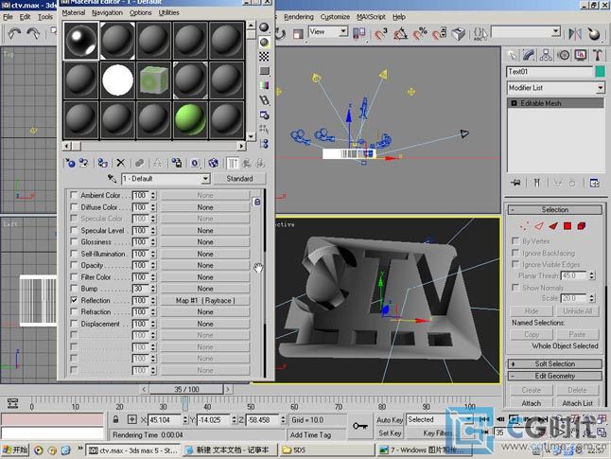The width and height of the screenshot is (611, 459).
Task: Click the Diffuse Color None map button
Action: coord(205,207)
